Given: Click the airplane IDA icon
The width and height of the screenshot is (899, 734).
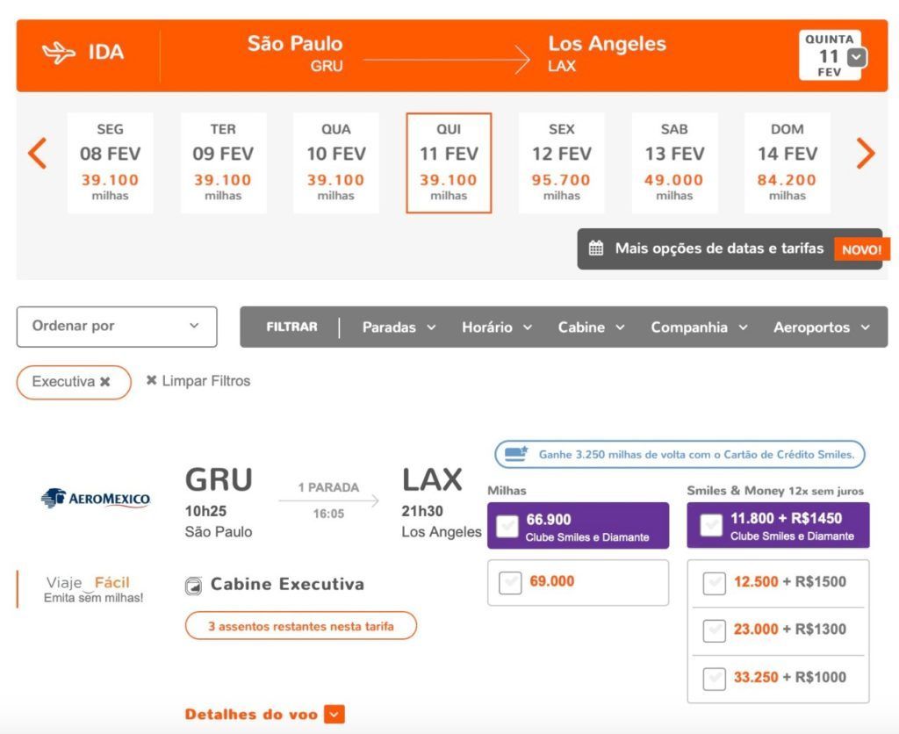Looking at the screenshot, I should coord(59,53).
